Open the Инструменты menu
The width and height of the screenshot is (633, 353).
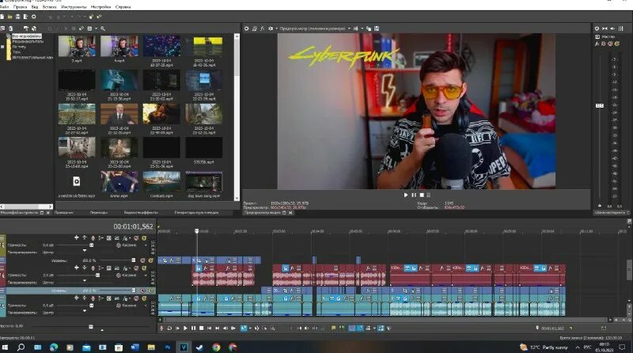point(74,7)
